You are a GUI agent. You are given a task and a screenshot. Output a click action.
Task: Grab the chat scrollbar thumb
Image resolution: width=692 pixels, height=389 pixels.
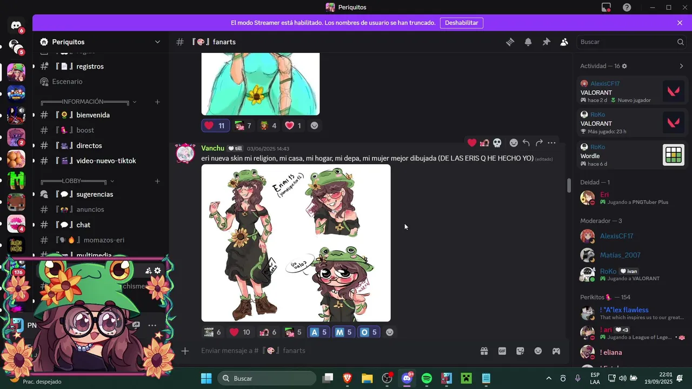(569, 185)
